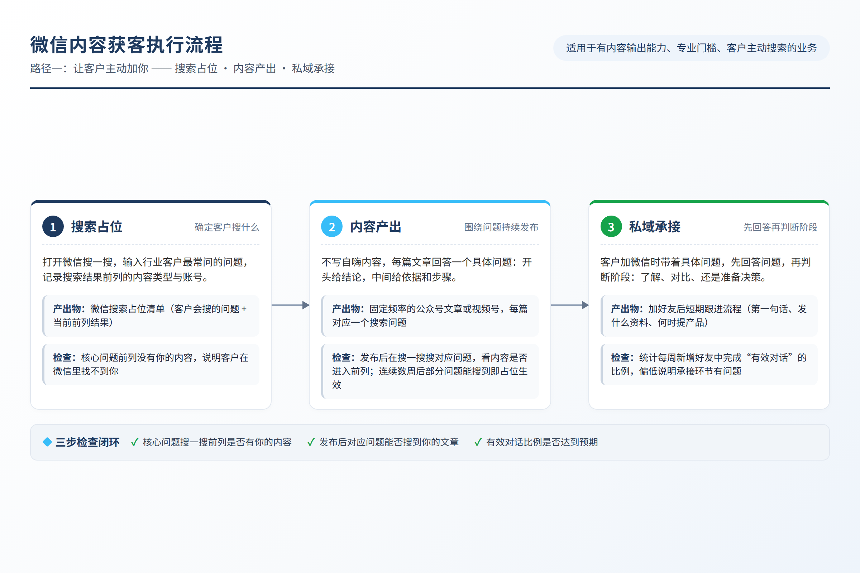Click the note 围绕问题持续发布

[x=501, y=227]
